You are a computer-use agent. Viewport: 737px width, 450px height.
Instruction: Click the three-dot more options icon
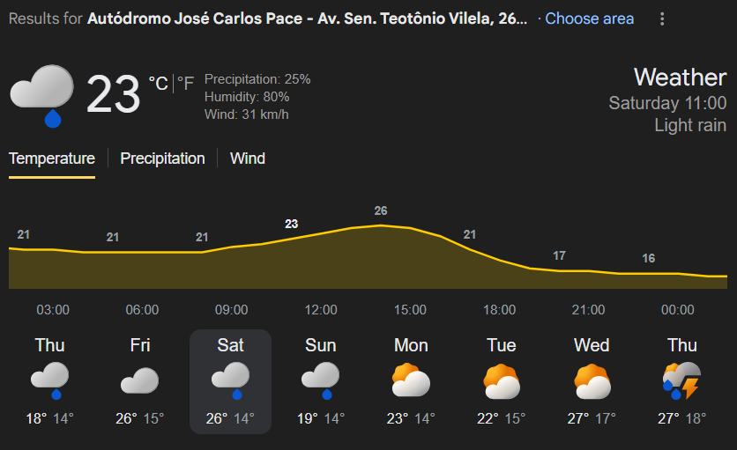662,18
